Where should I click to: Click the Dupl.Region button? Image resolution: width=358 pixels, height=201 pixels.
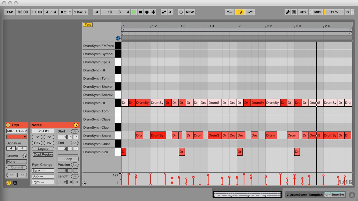tap(43, 155)
